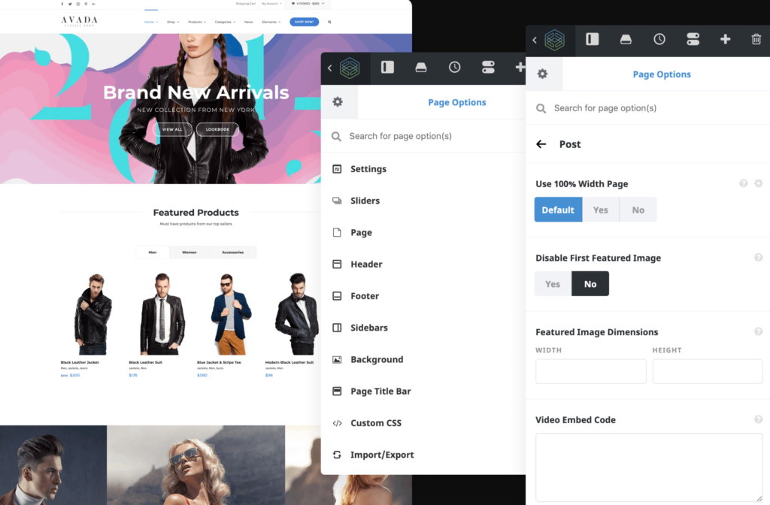This screenshot has height=505, width=770.
Task: Click the plus add icon in the Post panel toolbar
Action: [726, 39]
